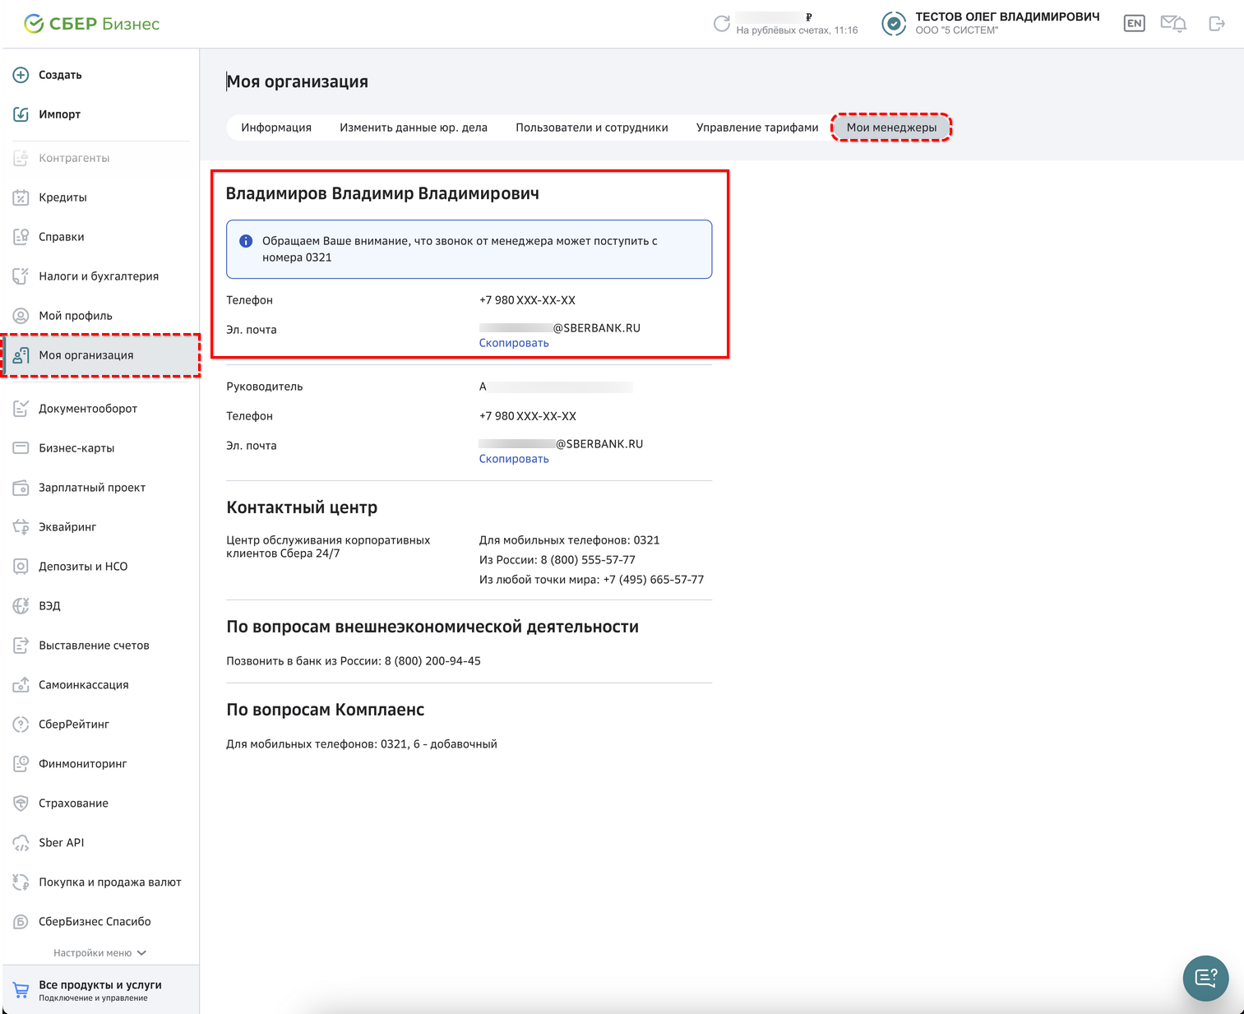
Task: Open Все продукты и услуги
Action: (100, 990)
